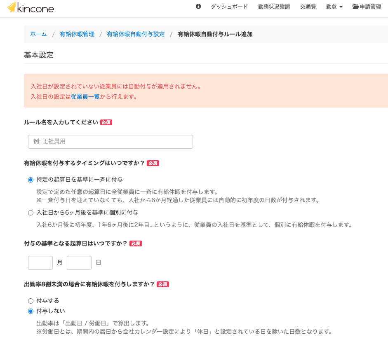This screenshot has height=344, width=388.
Task: Click note 出勤率は「出勤日 / 労働日」で算出します。
Action: point(93,323)
